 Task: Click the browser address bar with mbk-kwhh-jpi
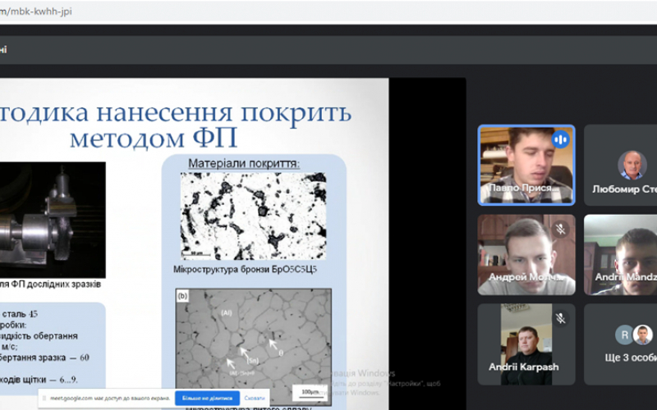[x=328, y=11]
